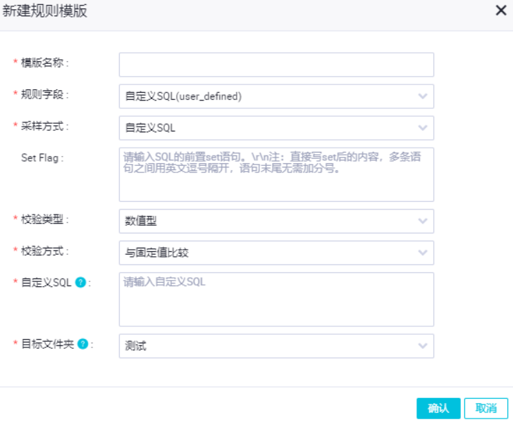Click the 模版名称 text input
This screenshot has width=513, height=422.
pos(276,65)
